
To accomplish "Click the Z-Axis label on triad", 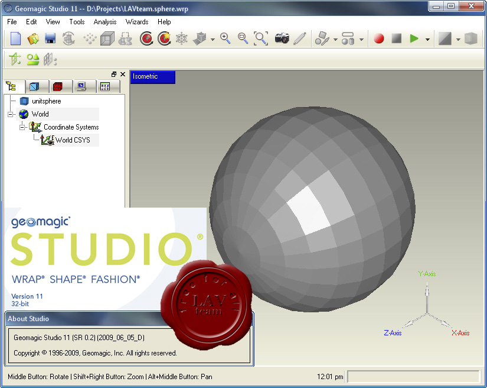I will 393,333.
